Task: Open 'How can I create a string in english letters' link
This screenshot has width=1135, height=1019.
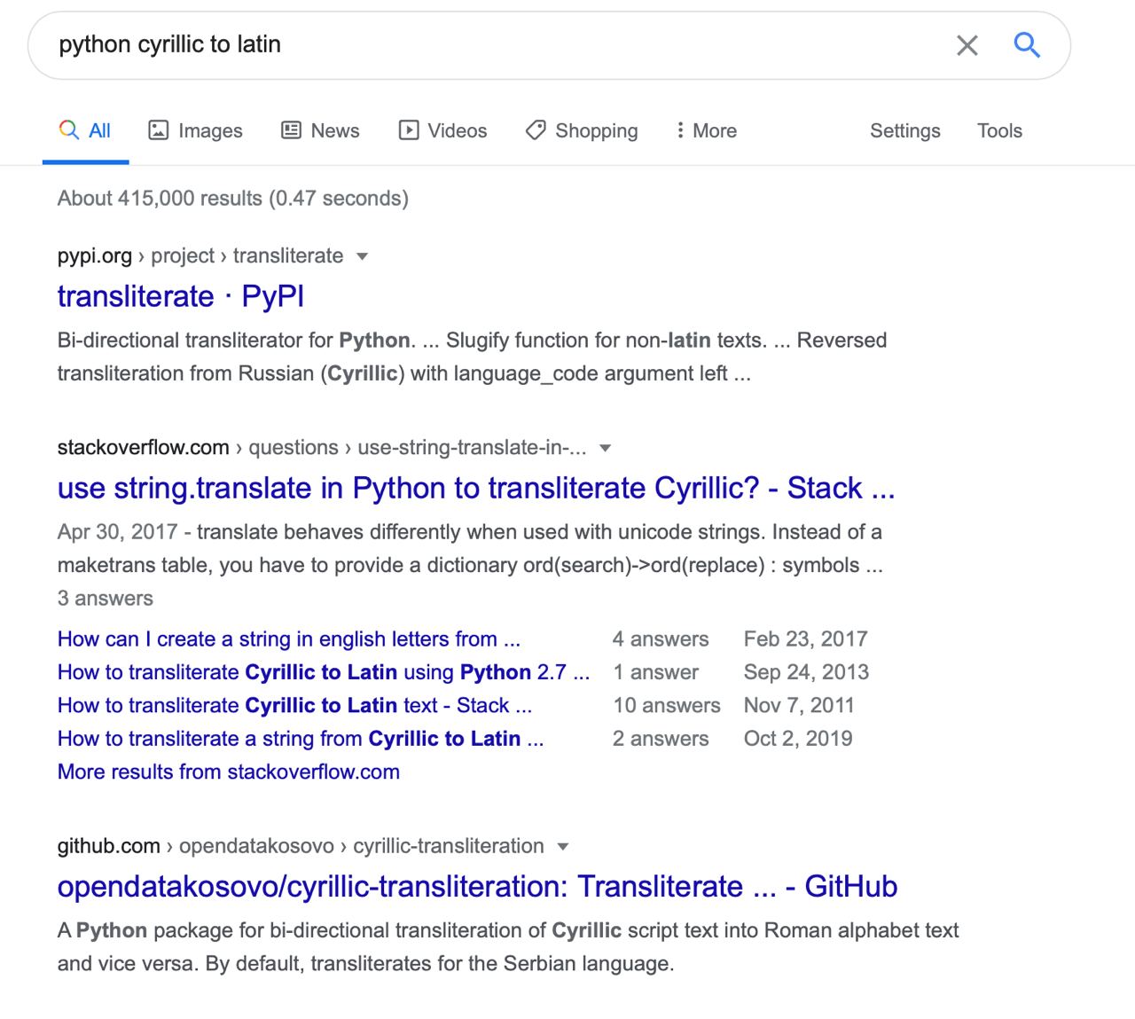Action: pos(289,639)
